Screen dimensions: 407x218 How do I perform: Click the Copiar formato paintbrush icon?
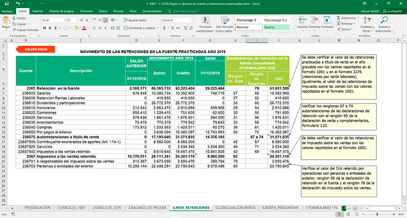pos(14,30)
